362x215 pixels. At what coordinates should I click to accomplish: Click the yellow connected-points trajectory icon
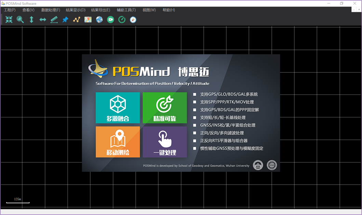(77, 19)
